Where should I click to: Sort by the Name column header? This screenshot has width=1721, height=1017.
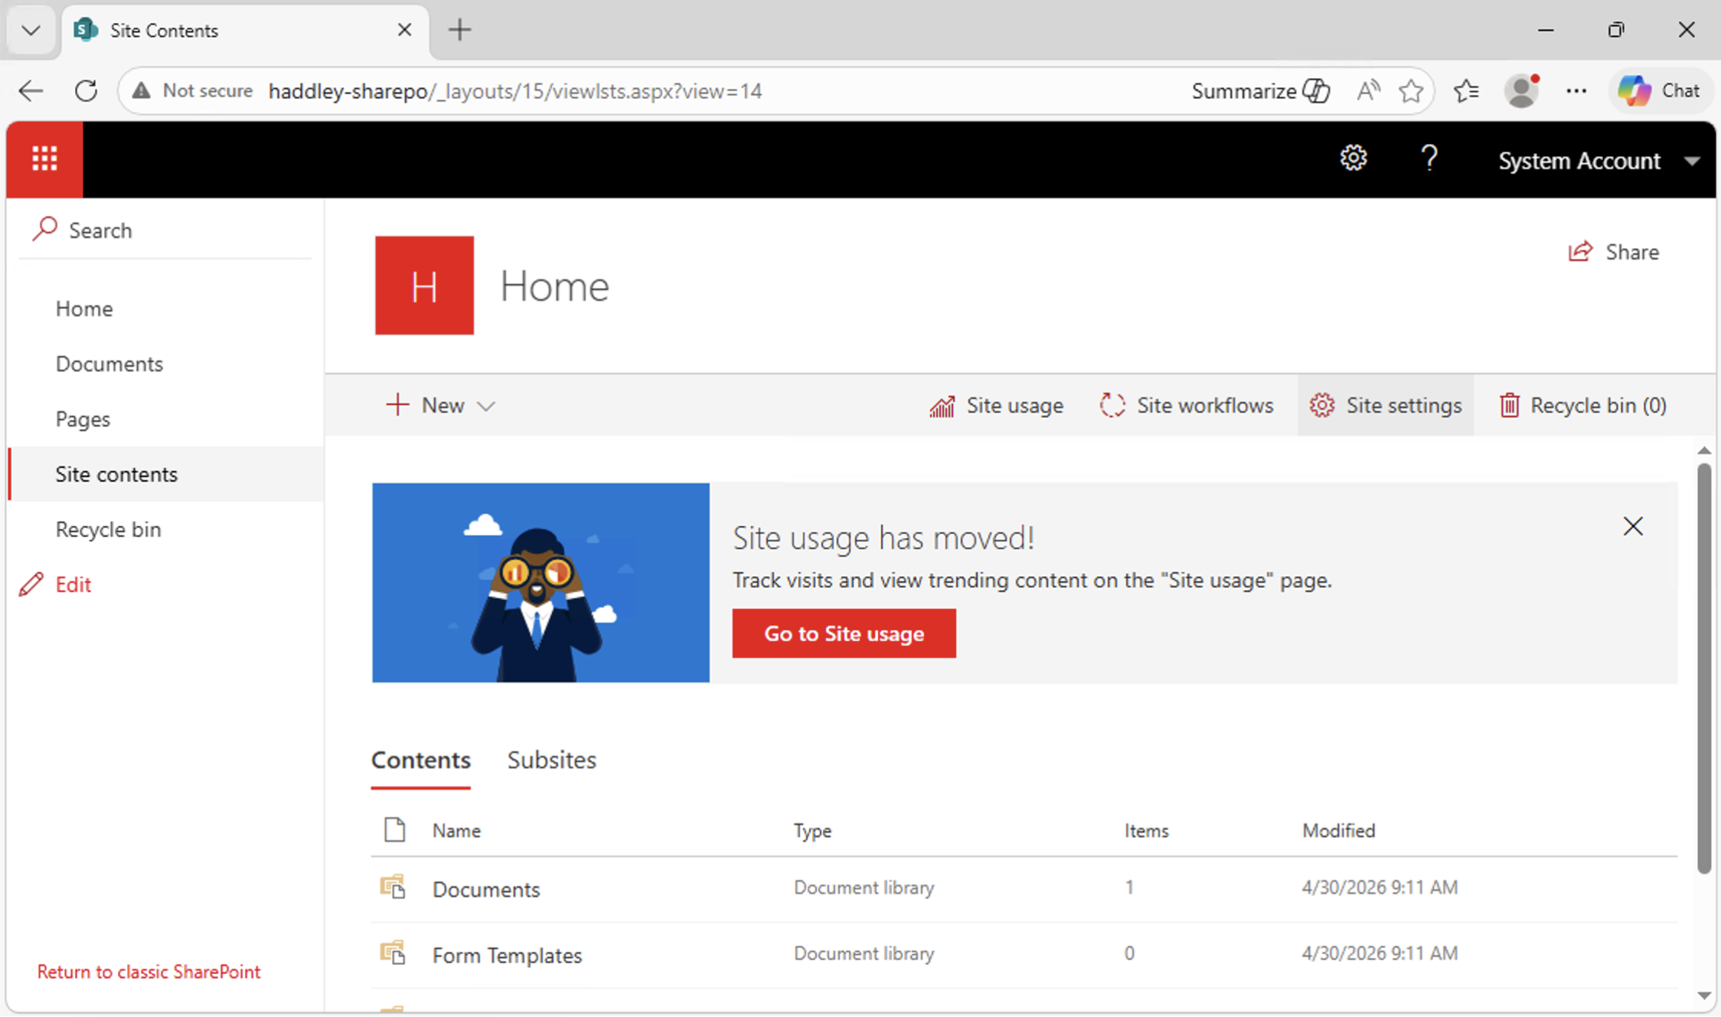(456, 831)
